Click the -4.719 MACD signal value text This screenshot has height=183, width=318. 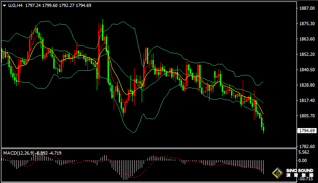pyautogui.click(x=55, y=153)
